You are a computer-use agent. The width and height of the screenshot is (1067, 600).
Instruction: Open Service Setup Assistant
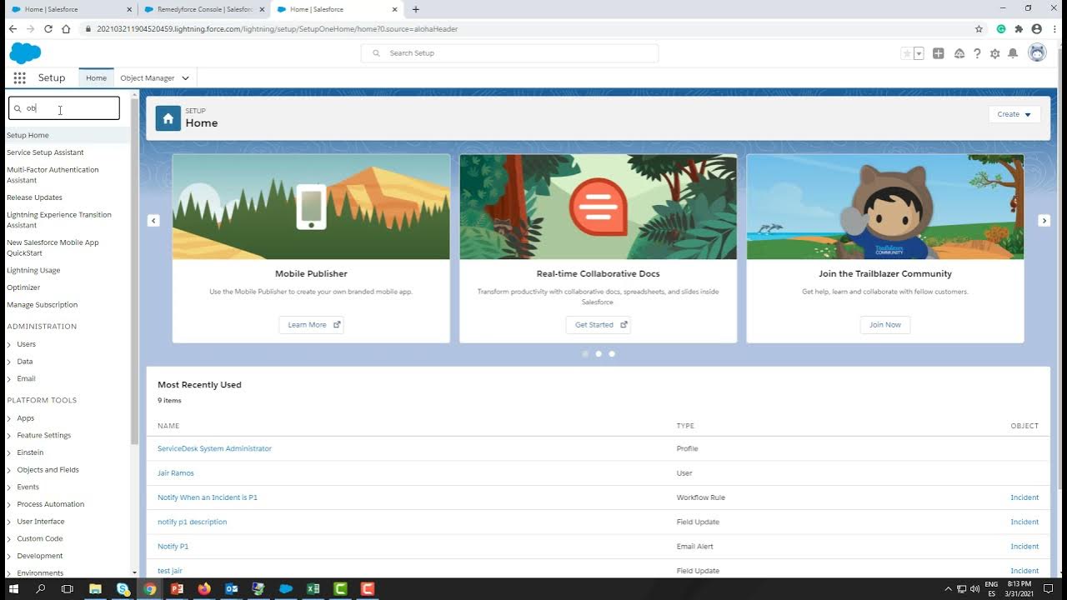[x=45, y=152]
